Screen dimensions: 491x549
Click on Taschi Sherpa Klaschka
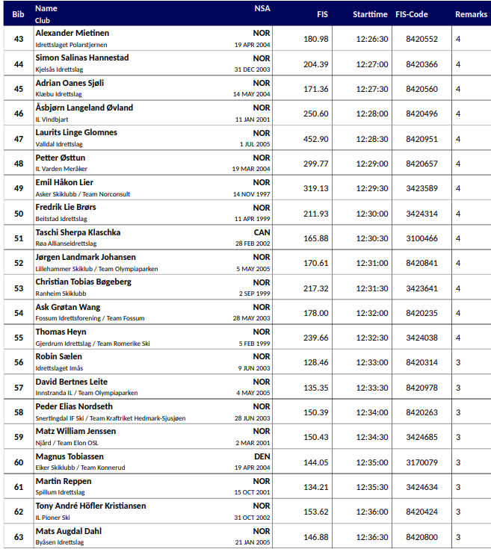coord(78,232)
